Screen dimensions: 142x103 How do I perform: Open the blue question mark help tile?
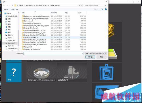coord(14,72)
